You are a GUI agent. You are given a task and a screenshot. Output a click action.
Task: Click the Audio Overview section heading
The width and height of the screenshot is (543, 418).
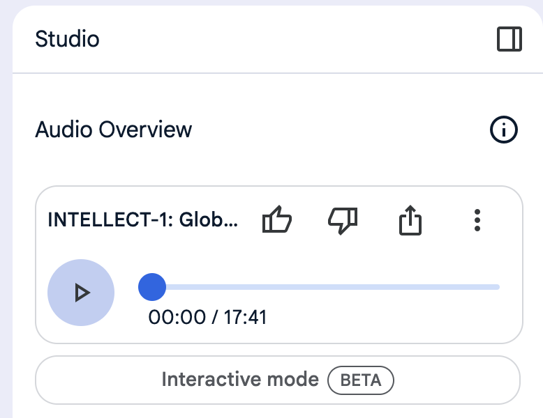click(x=114, y=130)
